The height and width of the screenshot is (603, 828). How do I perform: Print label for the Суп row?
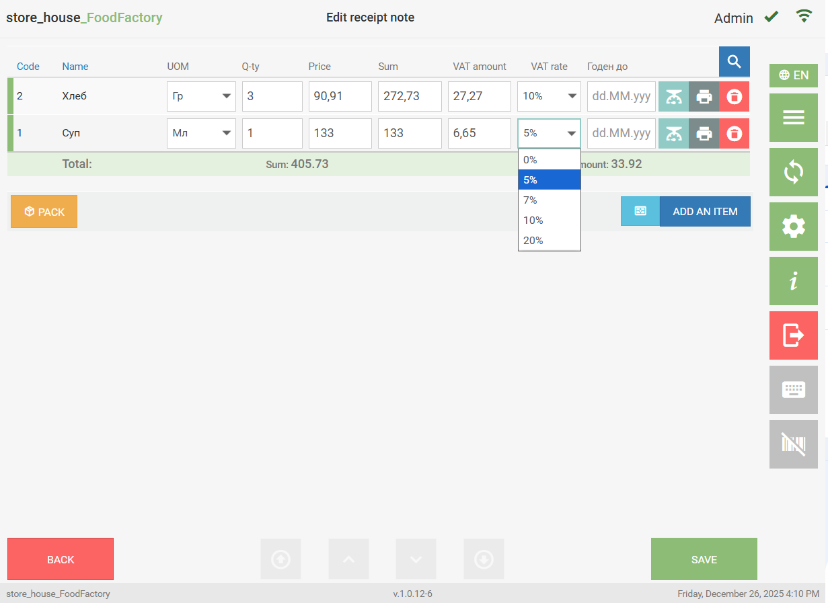(x=704, y=134)
